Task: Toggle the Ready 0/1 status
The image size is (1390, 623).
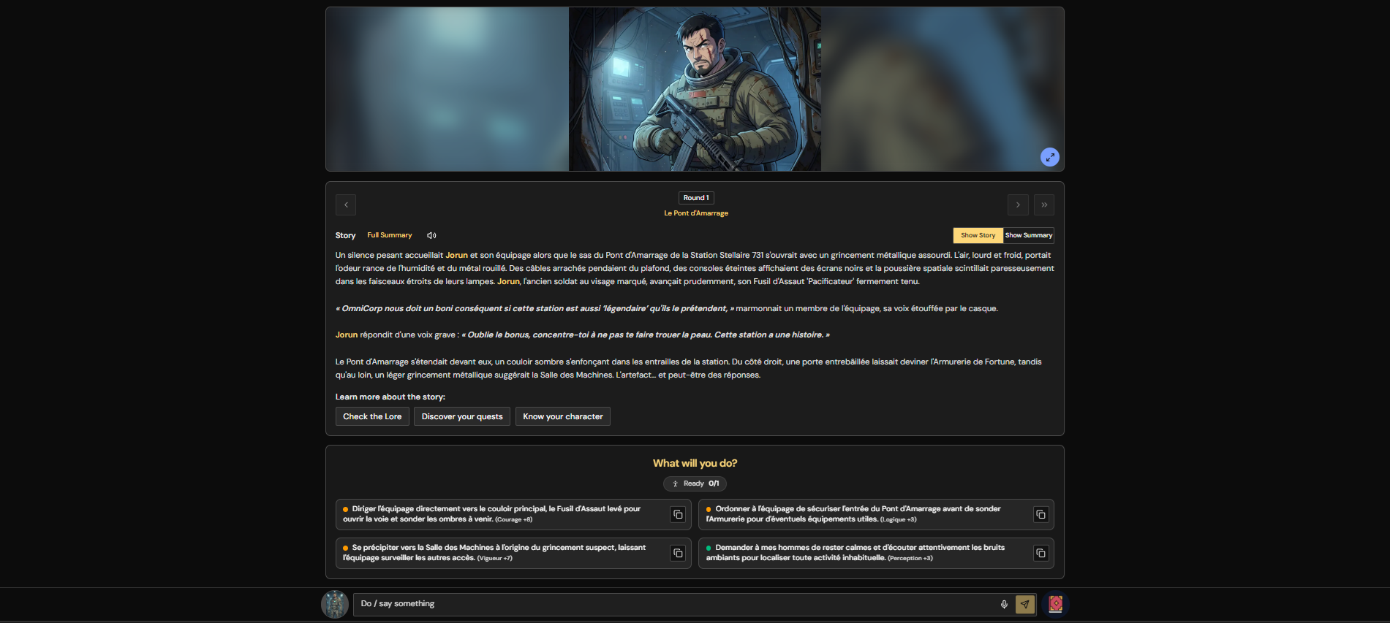Action: coord(695,484)
